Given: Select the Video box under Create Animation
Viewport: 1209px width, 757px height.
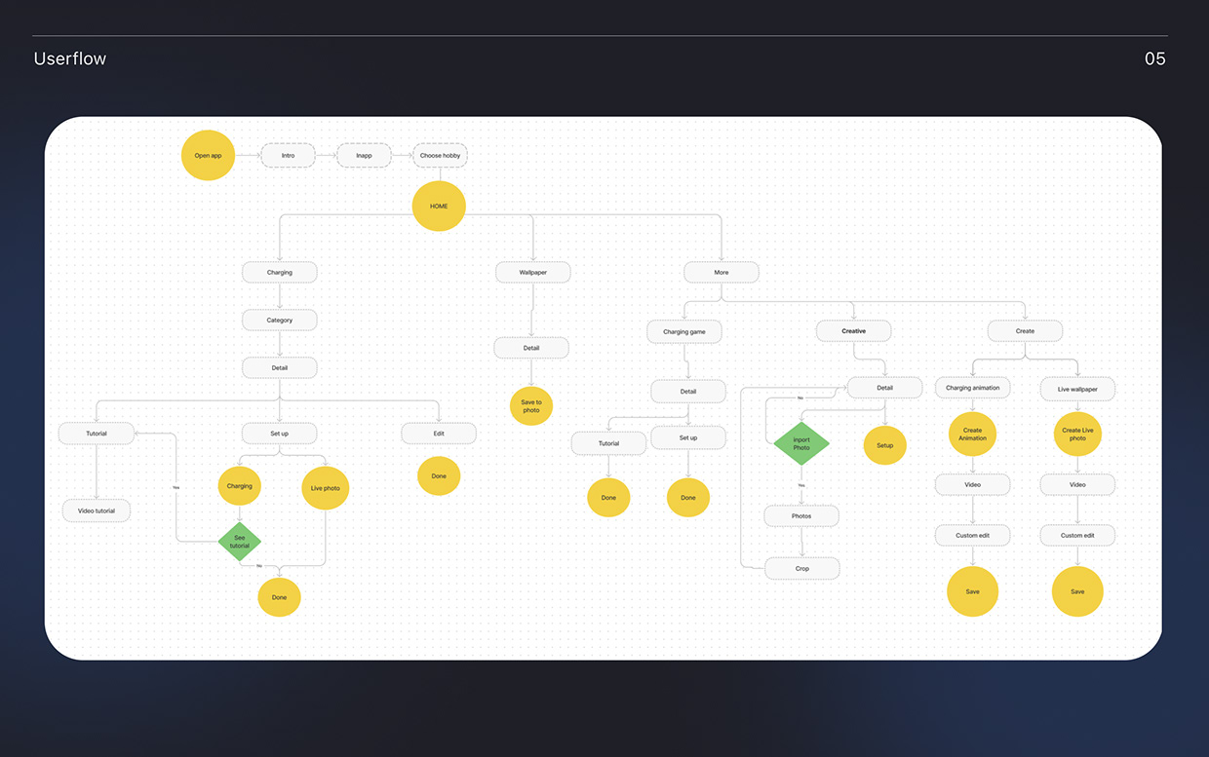Looking at the screenshot, I should click(973, 484).
